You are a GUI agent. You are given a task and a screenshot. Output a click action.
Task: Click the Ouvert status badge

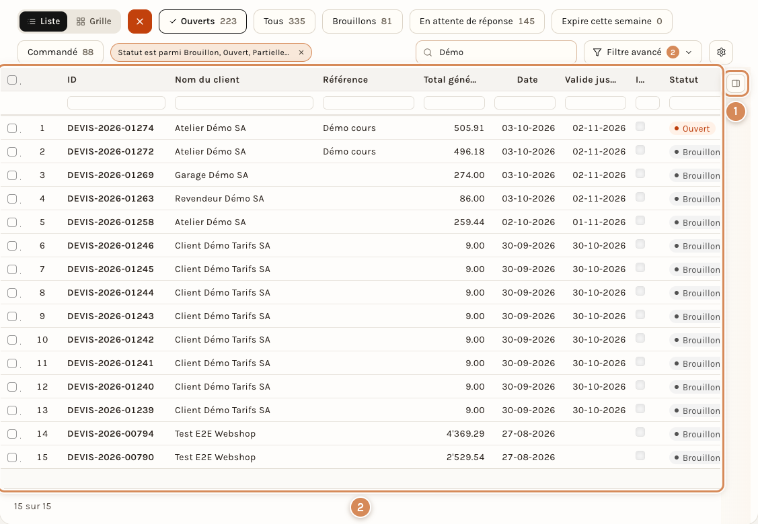692,128
